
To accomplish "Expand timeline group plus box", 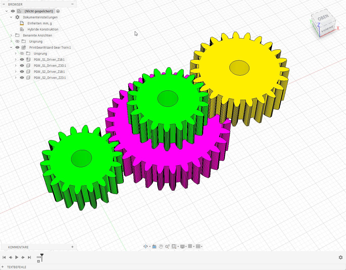I will point(38,261).
